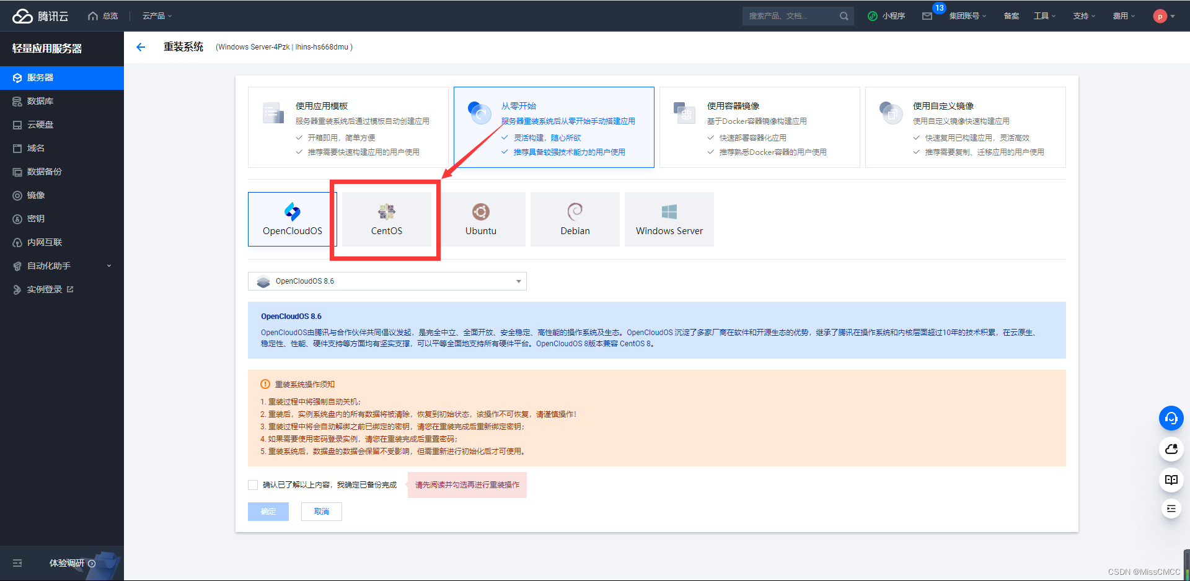Click the 密钥 sidebar icon
The image size is (1190, 581).
[x=17, y=219]
